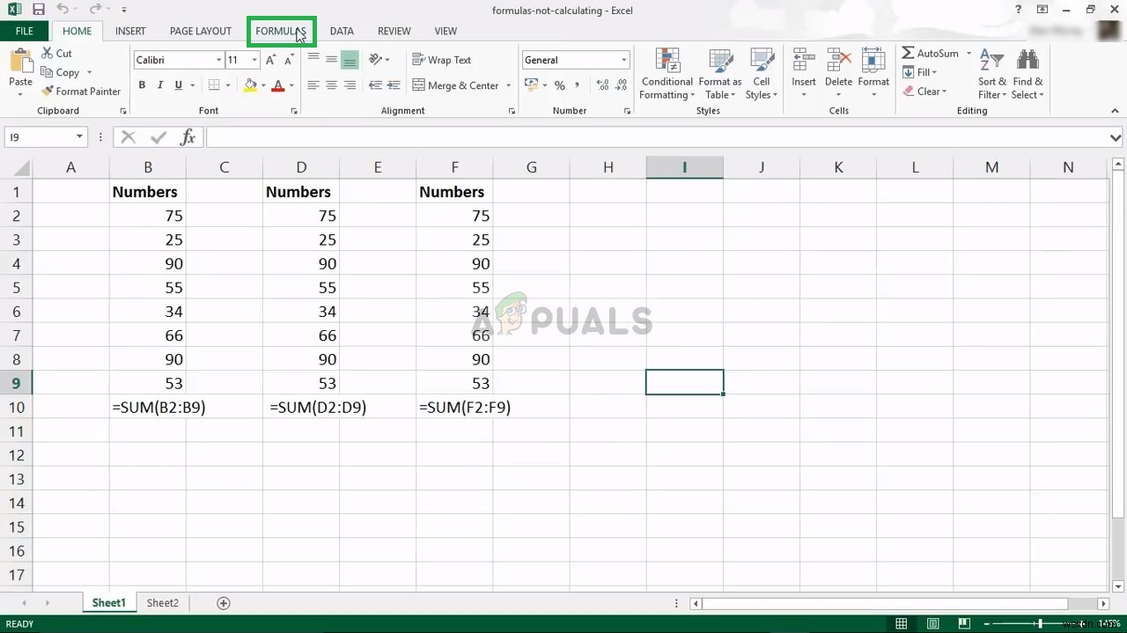Toggle Center horizontal alignment
The height and width of the screenshot is (633, 1127).
pyautogui.click(x=331, y=85)
